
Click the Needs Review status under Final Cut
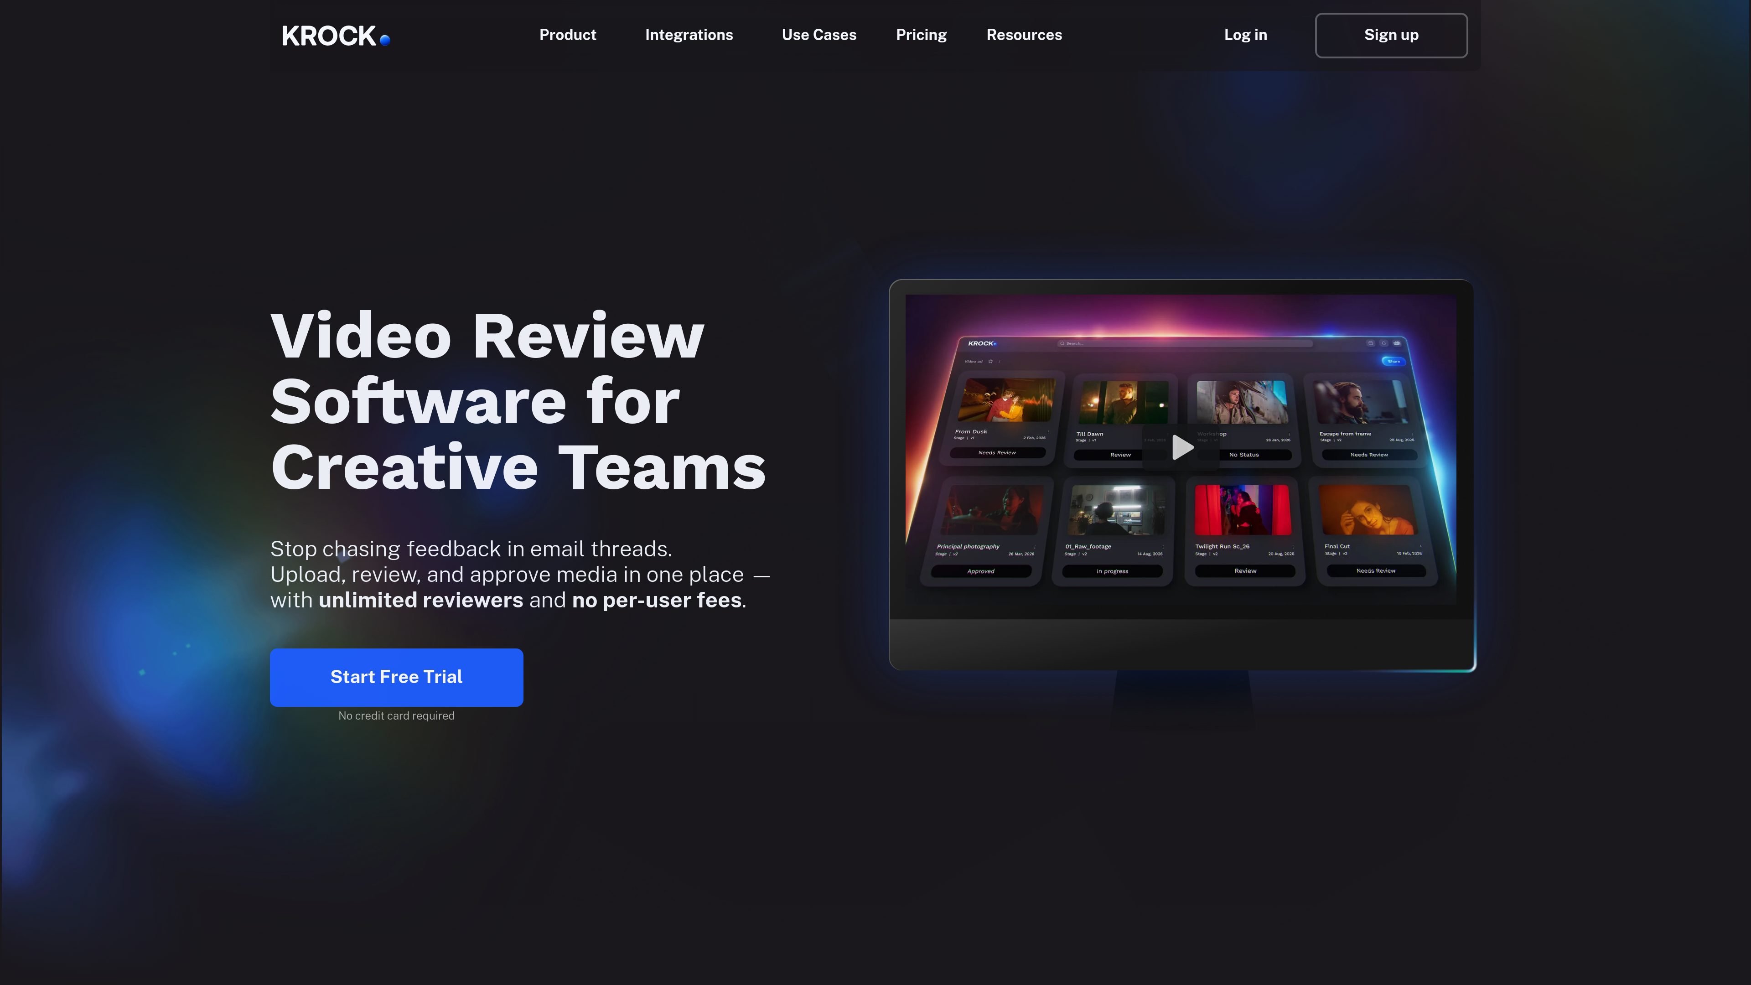(1376, 571)
